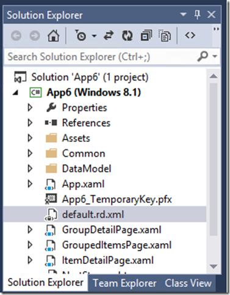Switch to the Class View tab
The image size is (230, 295).
point(188,283)
